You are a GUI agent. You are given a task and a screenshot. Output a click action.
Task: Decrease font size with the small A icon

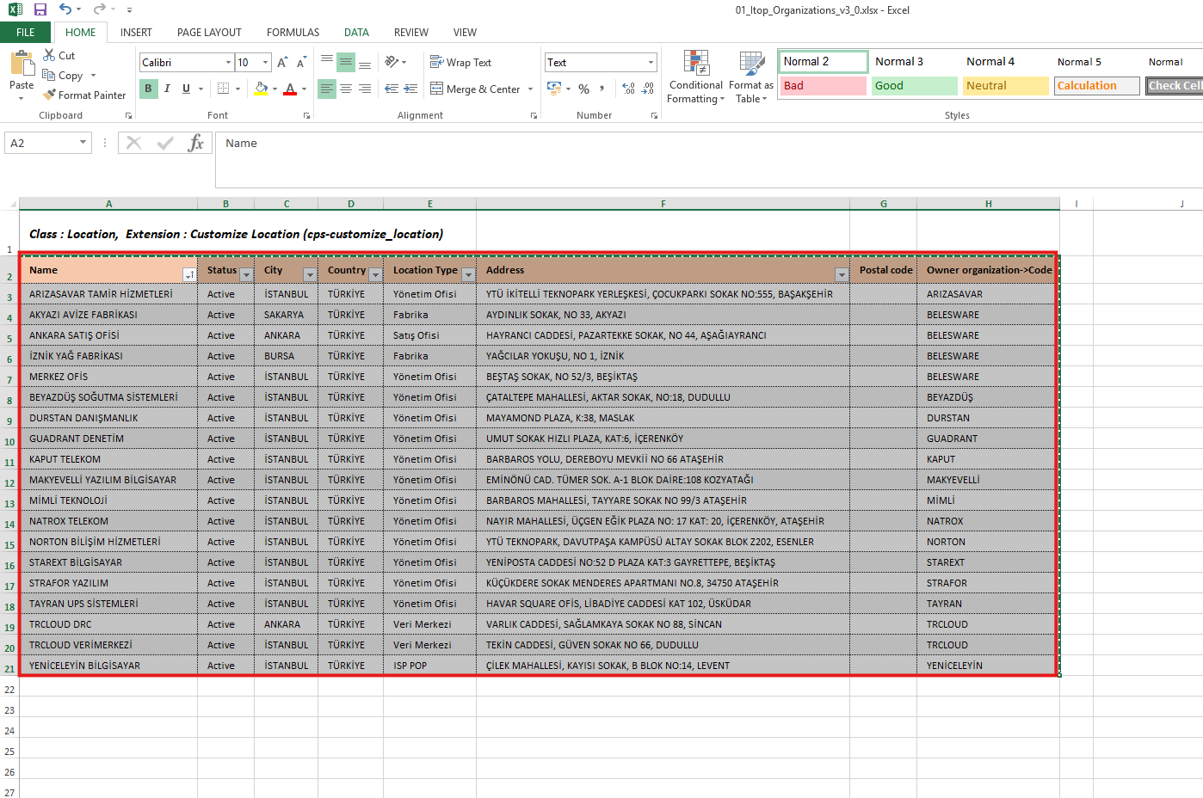pos(301,63)
